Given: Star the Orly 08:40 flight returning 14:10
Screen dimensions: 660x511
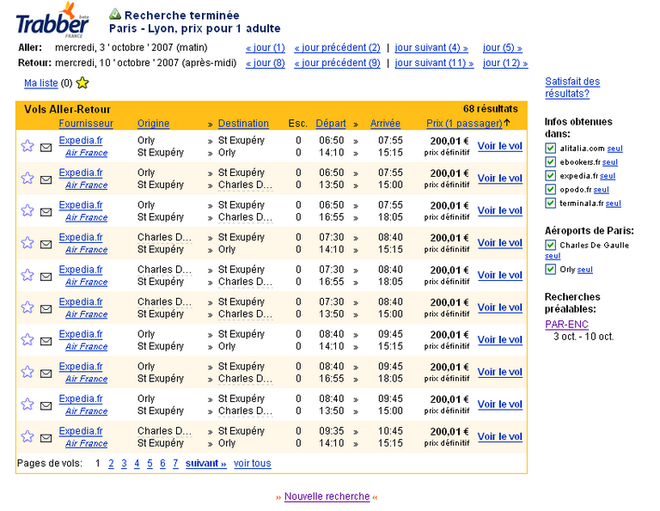Looking at the screenshot, I should pyautogui.click(x=27, y=340).
